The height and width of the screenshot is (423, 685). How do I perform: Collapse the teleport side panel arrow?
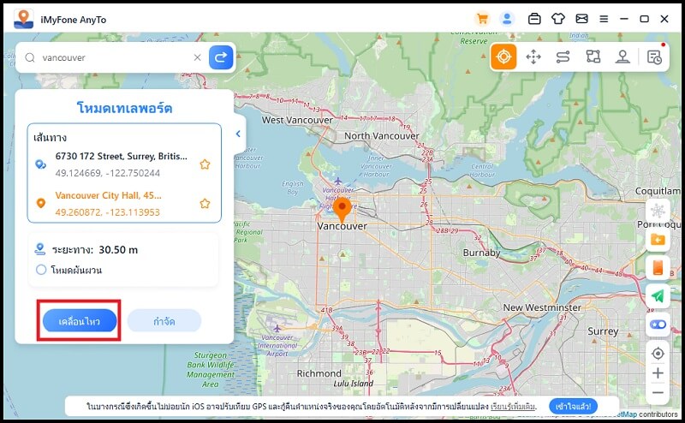click(x=239, y=134)
